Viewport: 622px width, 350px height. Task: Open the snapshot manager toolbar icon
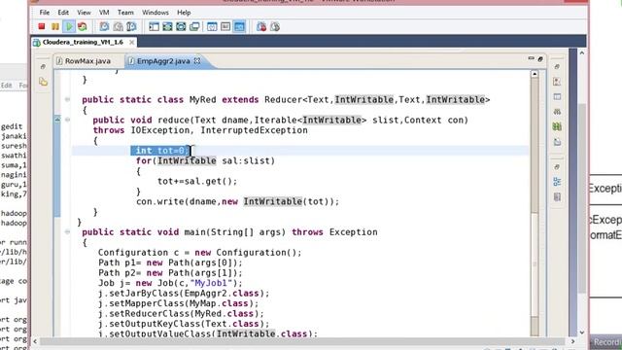[x=131, y=26]
